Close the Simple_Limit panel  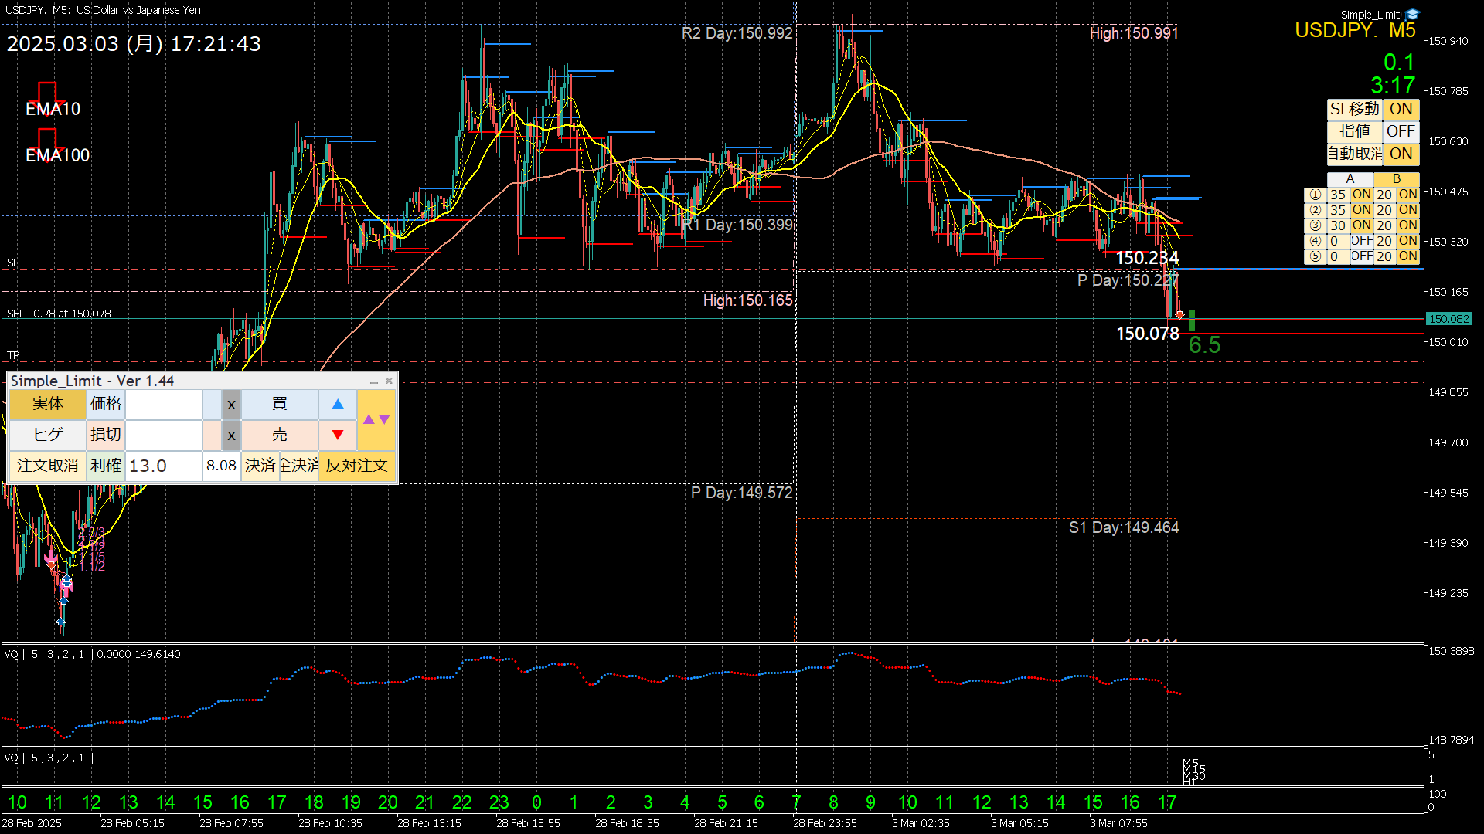(389, 381)
